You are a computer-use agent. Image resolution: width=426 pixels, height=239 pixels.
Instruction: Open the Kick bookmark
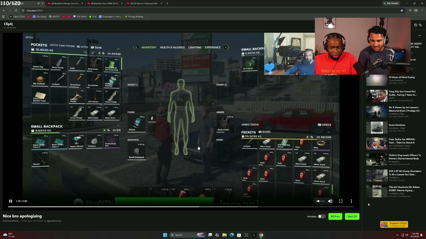click(x=93, y=17)
